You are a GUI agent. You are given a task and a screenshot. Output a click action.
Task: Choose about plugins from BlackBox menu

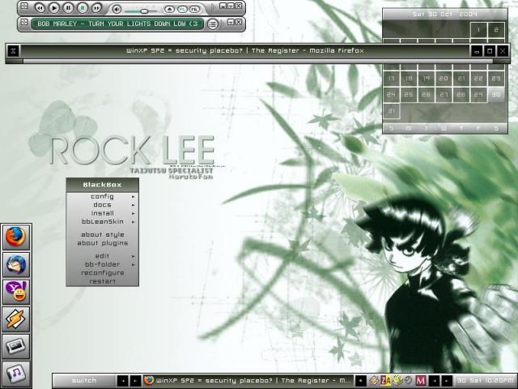coord(103,243)
